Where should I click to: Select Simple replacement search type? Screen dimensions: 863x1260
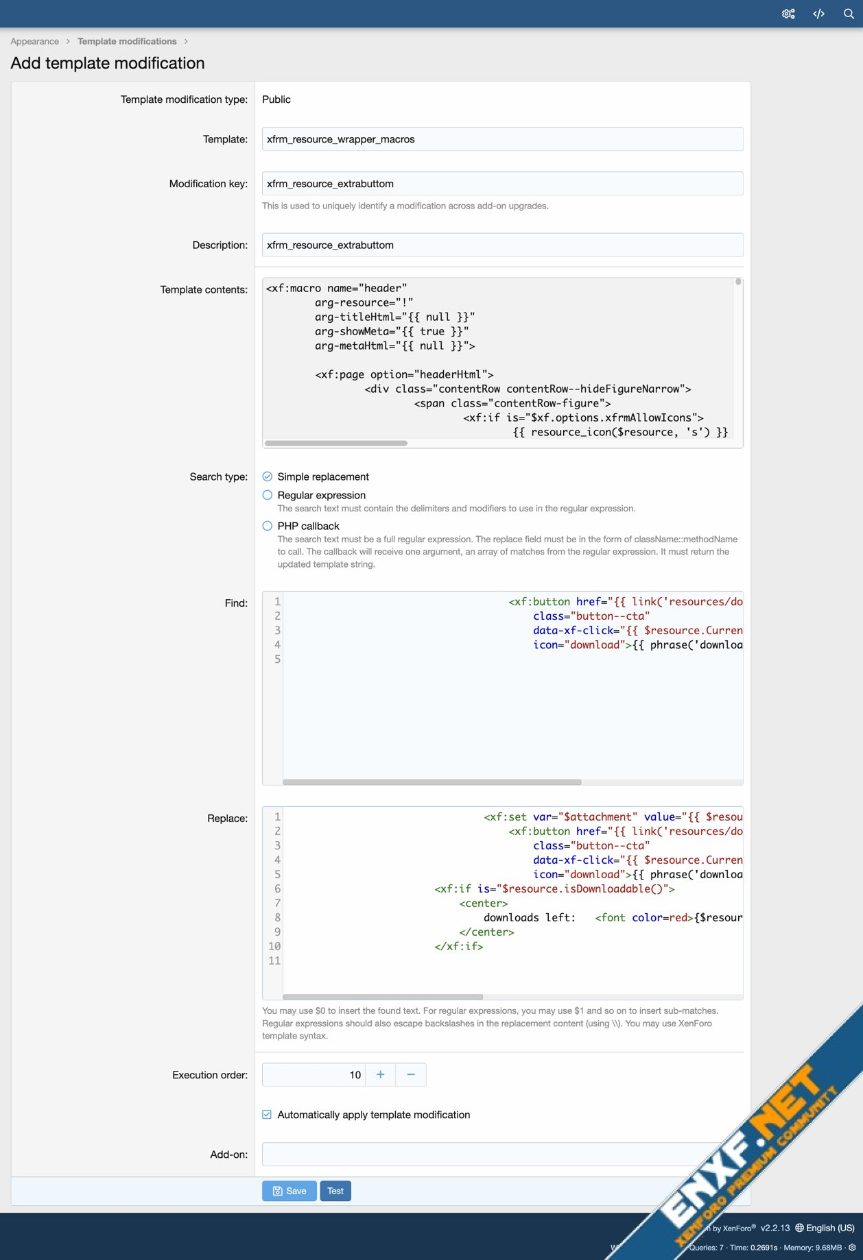[268, 476]
